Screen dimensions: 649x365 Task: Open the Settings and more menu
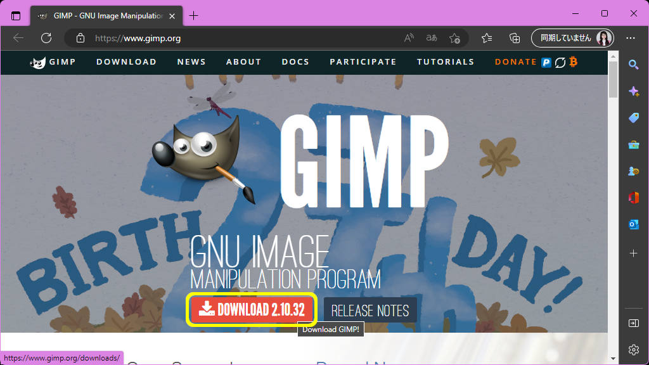tap(631, 38)
